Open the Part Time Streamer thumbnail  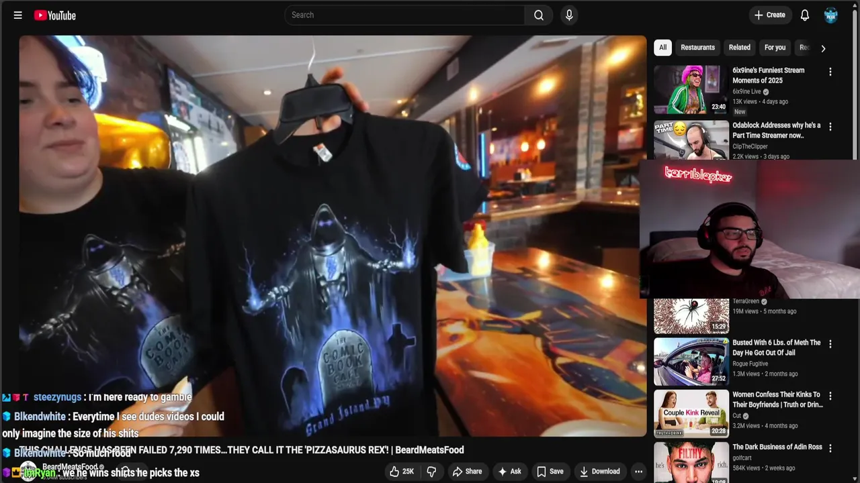[691, 140]
